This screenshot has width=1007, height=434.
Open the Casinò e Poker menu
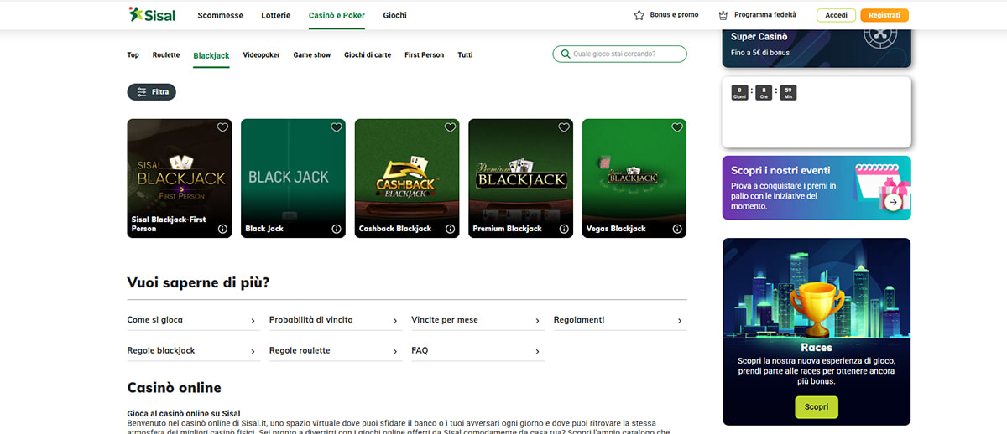click(x=337, y=15)
